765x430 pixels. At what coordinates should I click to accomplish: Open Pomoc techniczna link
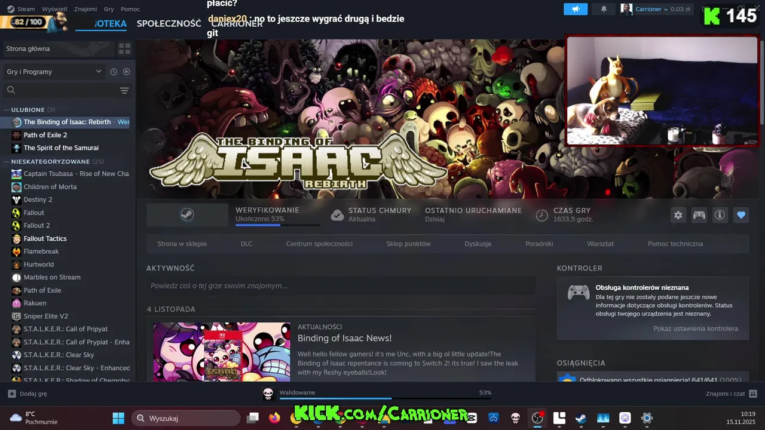pyautogui.click(x=675, y=244)
